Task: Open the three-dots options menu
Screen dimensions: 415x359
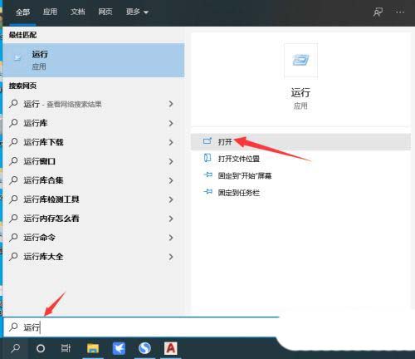Action: click(400, 12)
